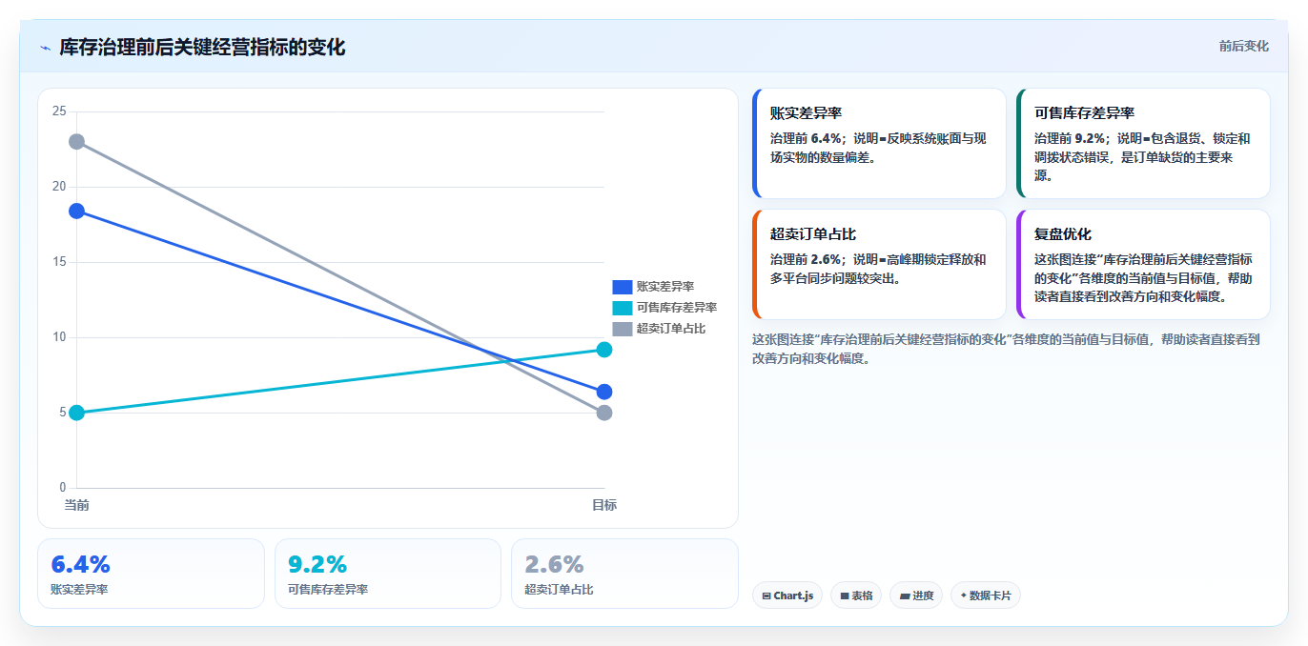Open the 账实差异率 info card
Screen dimensions: 1308x646
coord(879,143)
